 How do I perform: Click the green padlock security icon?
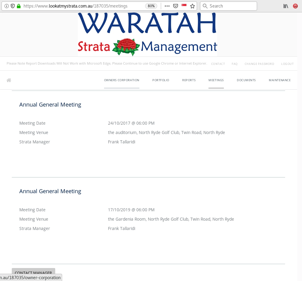19,6
